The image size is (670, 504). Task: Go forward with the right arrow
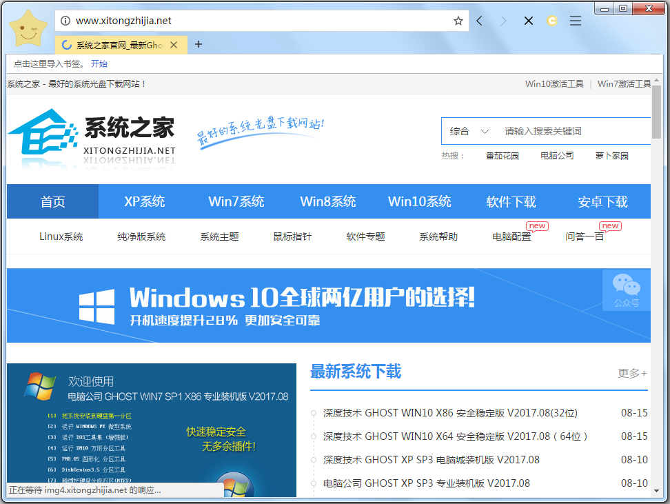(503, 21)
